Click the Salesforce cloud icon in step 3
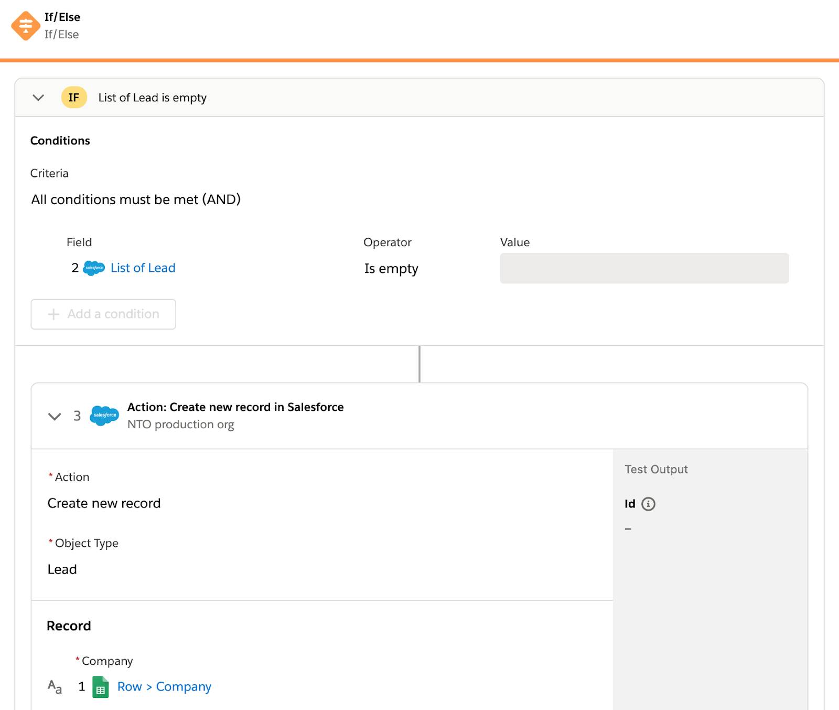 click(104, 416)
